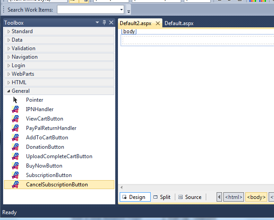Screen dimensions: 274x220
Task: Select the BuyNowButton control
Action: coord(44,166)
